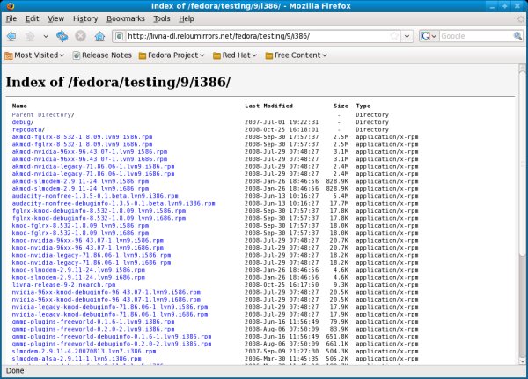Open the History menu
This screenshot has height=379, width=528.
point(85,18)
